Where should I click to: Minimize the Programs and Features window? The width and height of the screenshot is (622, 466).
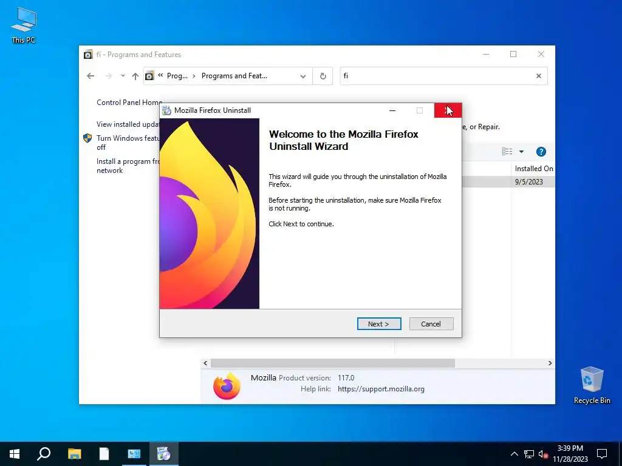pos(486,54)
